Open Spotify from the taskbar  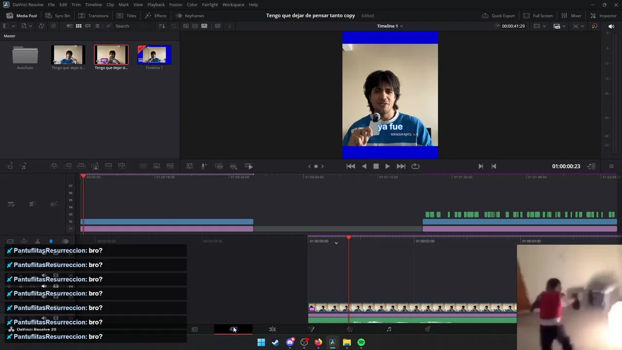click(361, 342)
